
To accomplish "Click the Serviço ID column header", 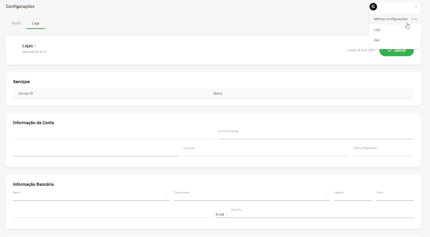I will pos(26,94).
